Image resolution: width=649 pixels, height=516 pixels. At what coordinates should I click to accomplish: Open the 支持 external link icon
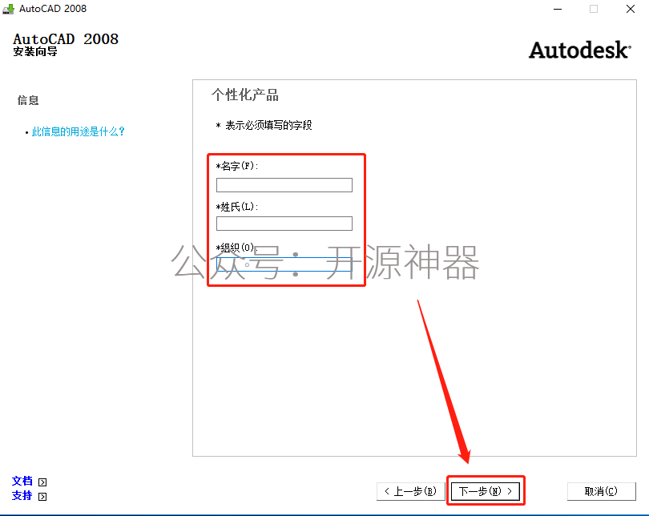click(x=42, y=497)
